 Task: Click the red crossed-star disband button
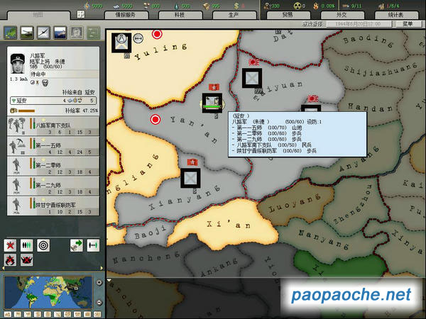[x=11, y=245]
